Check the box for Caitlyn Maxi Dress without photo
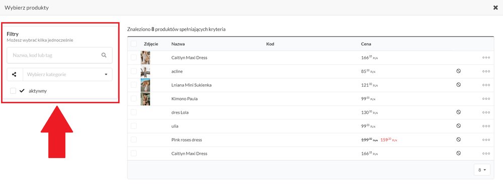This screenshot has height=190, width=503. [x=134, y=153]
